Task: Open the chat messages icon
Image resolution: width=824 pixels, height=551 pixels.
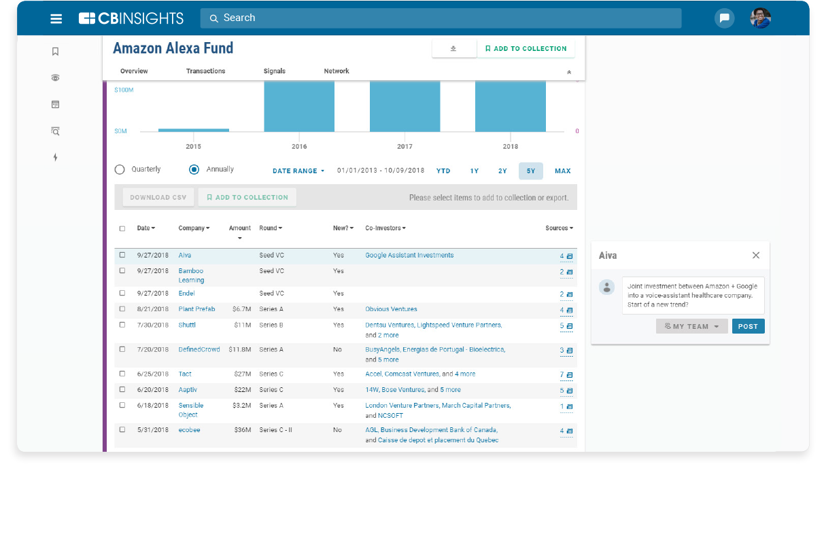Action: [725, 18]
